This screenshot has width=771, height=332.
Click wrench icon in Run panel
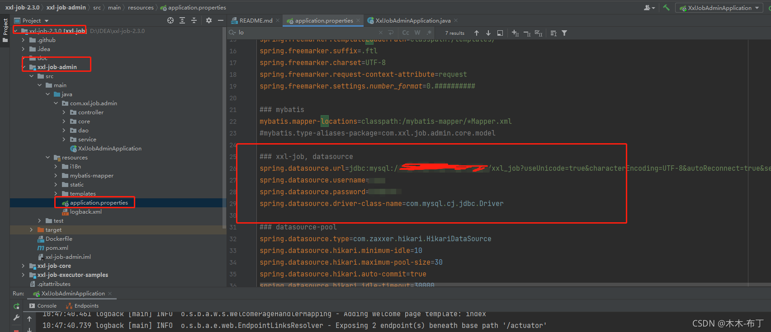pos(16,318)
